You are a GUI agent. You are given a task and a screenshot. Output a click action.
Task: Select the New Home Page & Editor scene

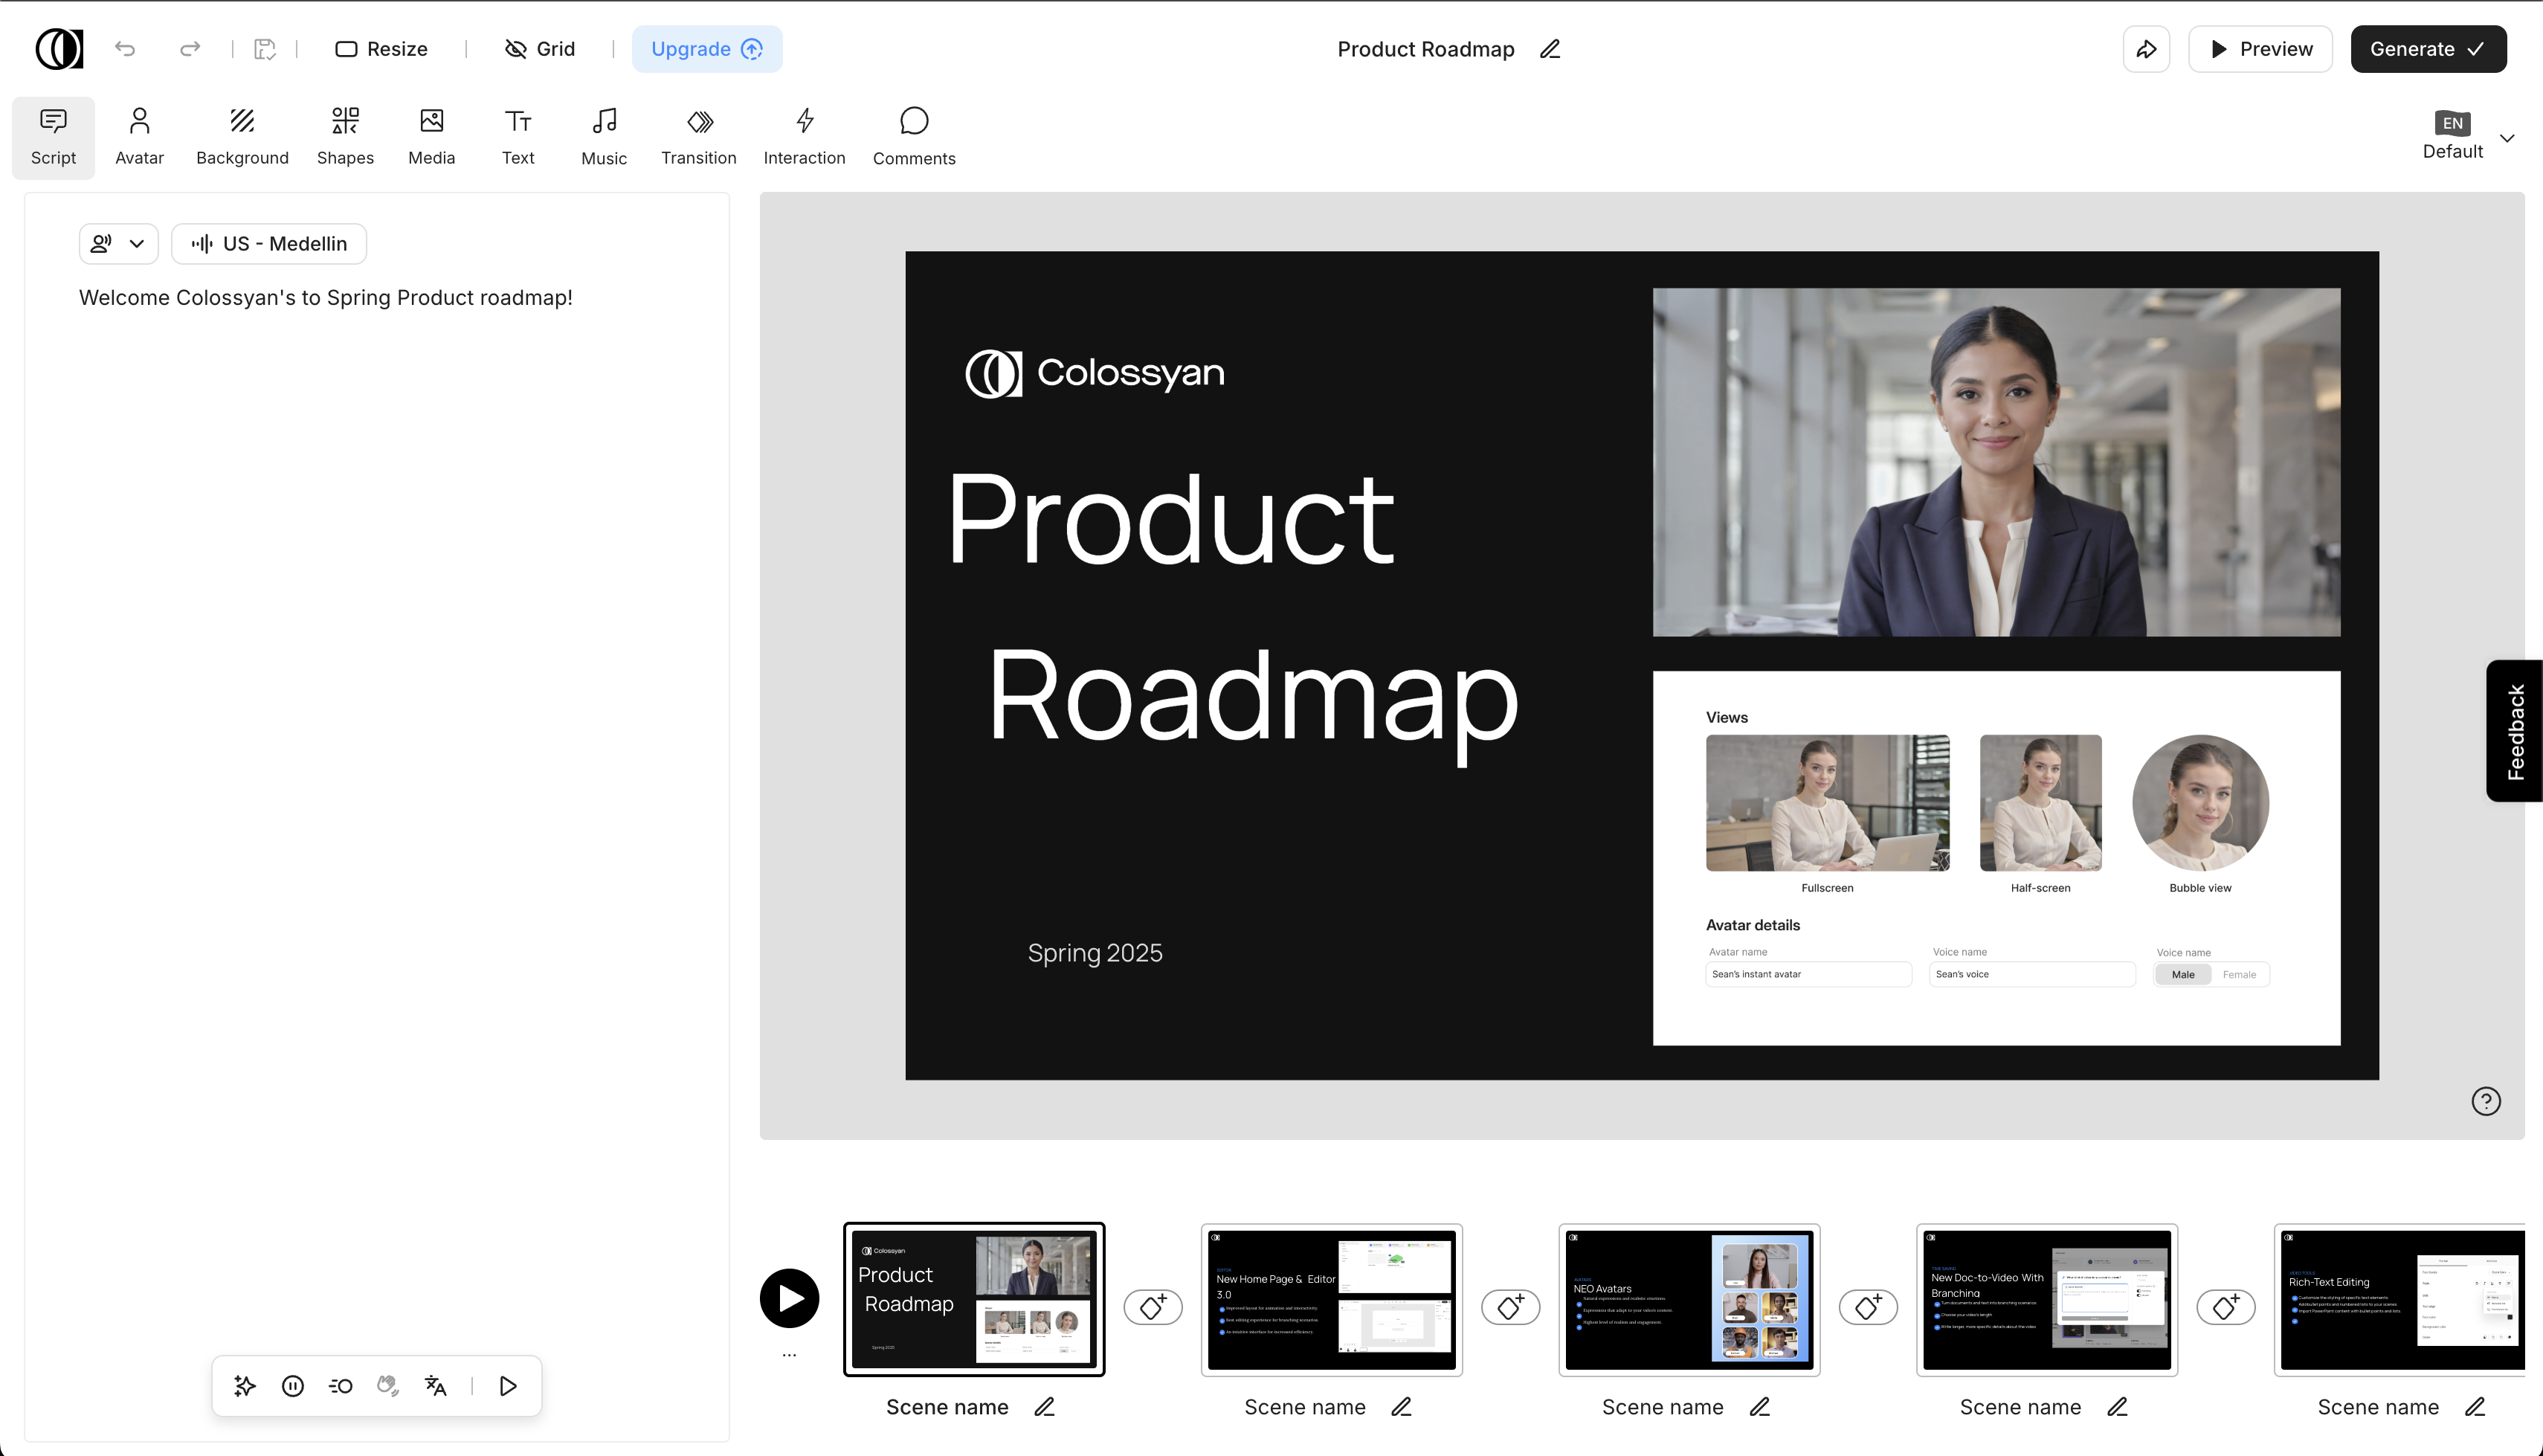pyautogui.click(x=1332, y=1298)
